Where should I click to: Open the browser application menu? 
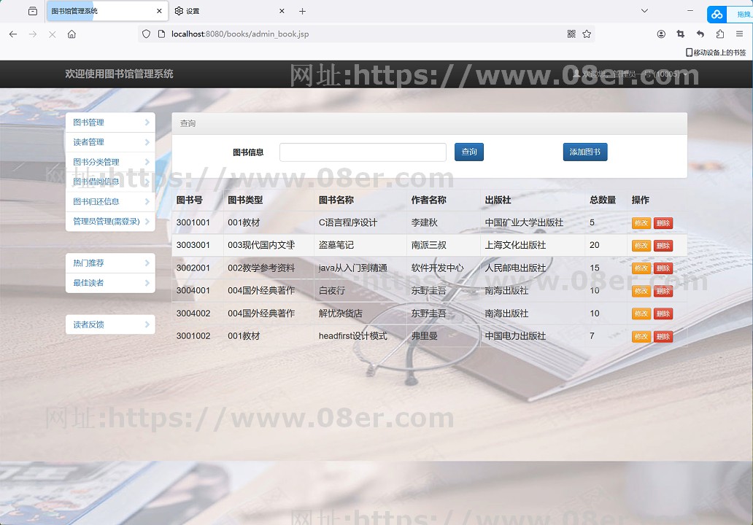[740, 34]
